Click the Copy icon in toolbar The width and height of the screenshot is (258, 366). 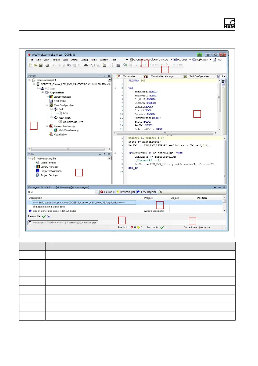click(69, 65)
